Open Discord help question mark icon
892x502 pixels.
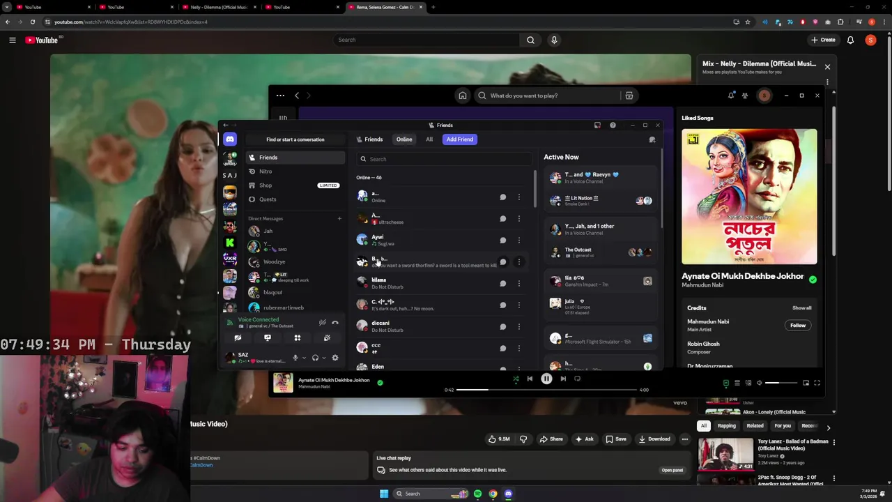coord(613,125)
